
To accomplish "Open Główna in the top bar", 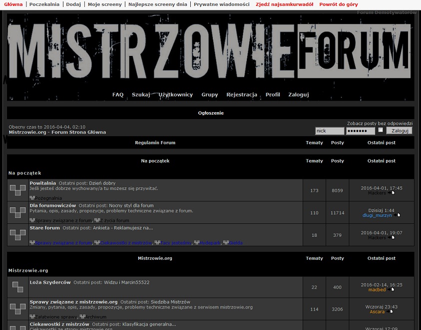I will point(13,4).
